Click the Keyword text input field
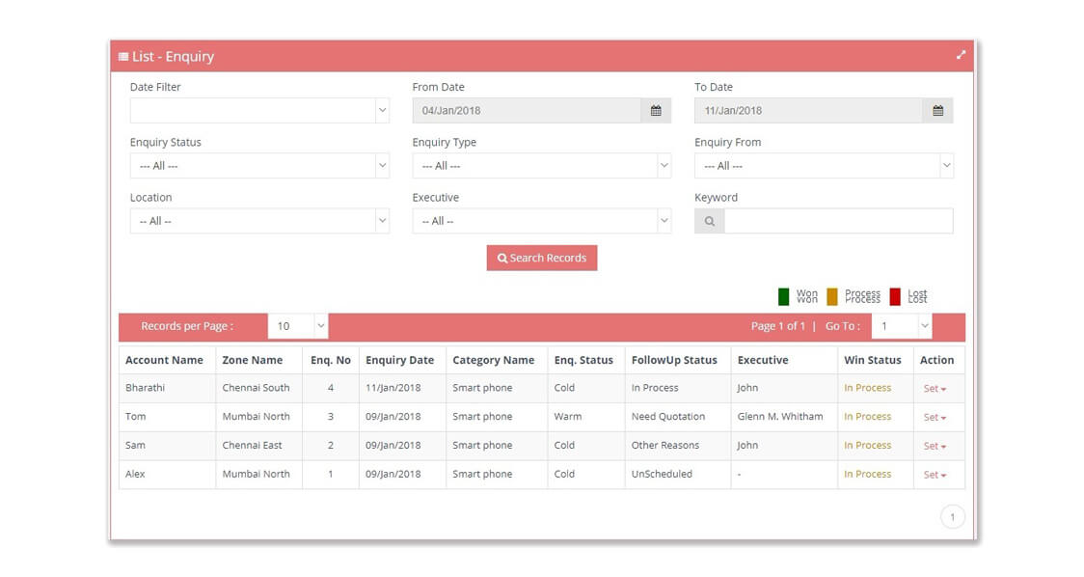Viewport: 1084px width, 577px height. (x=839, y=221)
